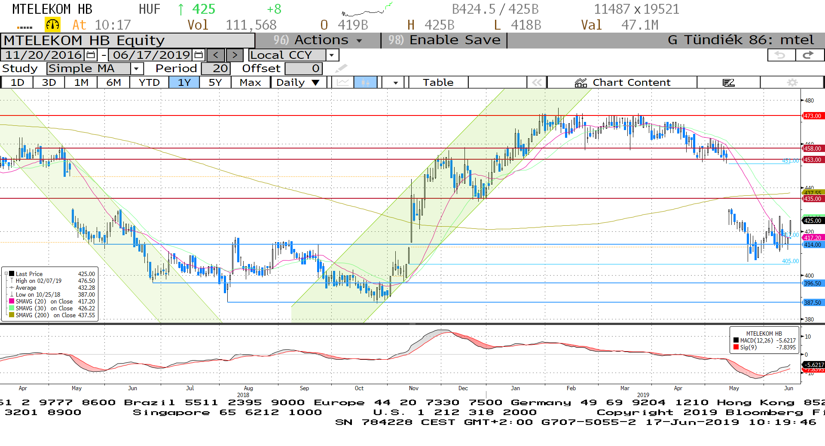
Task: Click the MTELEKOM HB Equity security field
Action: click(x=128, y=40)
